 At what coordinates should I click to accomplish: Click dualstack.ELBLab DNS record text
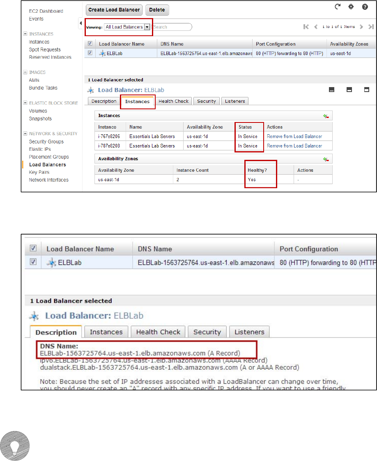[x=170, y=367]
